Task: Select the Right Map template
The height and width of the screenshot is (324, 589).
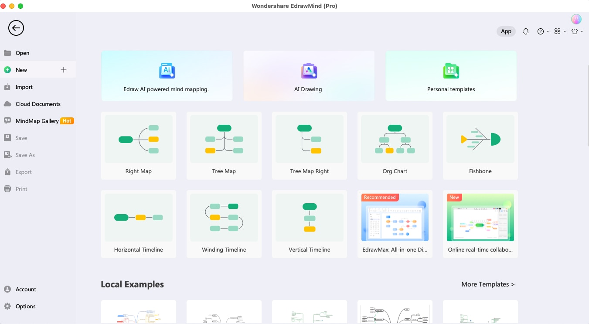Action: click(139, 146)
